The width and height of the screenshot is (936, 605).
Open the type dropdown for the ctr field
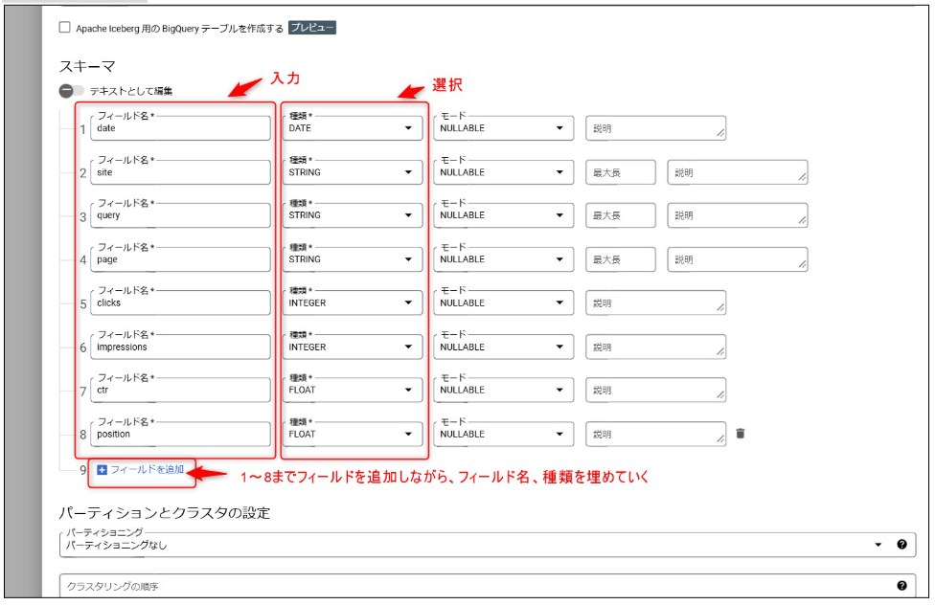click(x=353, y=391)
